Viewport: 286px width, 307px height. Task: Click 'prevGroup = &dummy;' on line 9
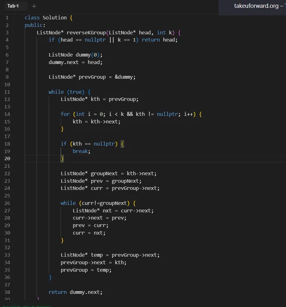(107, 77)
